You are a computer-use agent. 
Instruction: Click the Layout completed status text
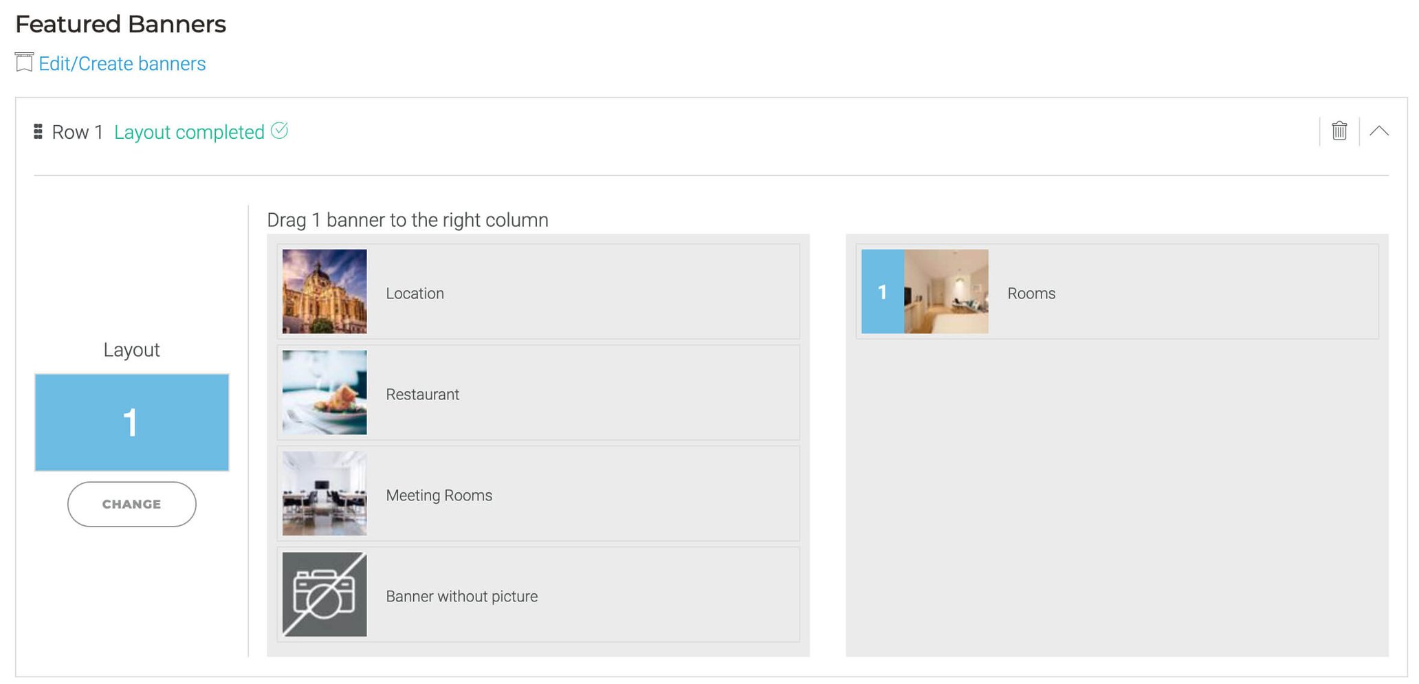point(189,132)
